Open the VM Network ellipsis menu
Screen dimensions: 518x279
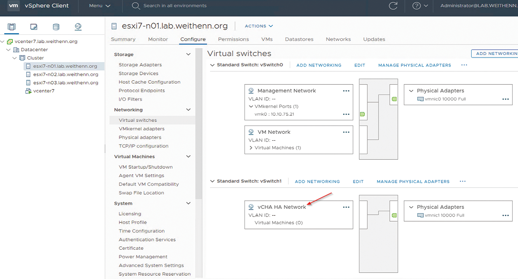(346, 132)
